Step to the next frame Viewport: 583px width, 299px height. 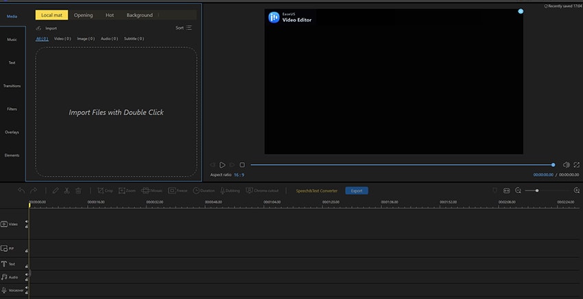[x=232, y=165]
